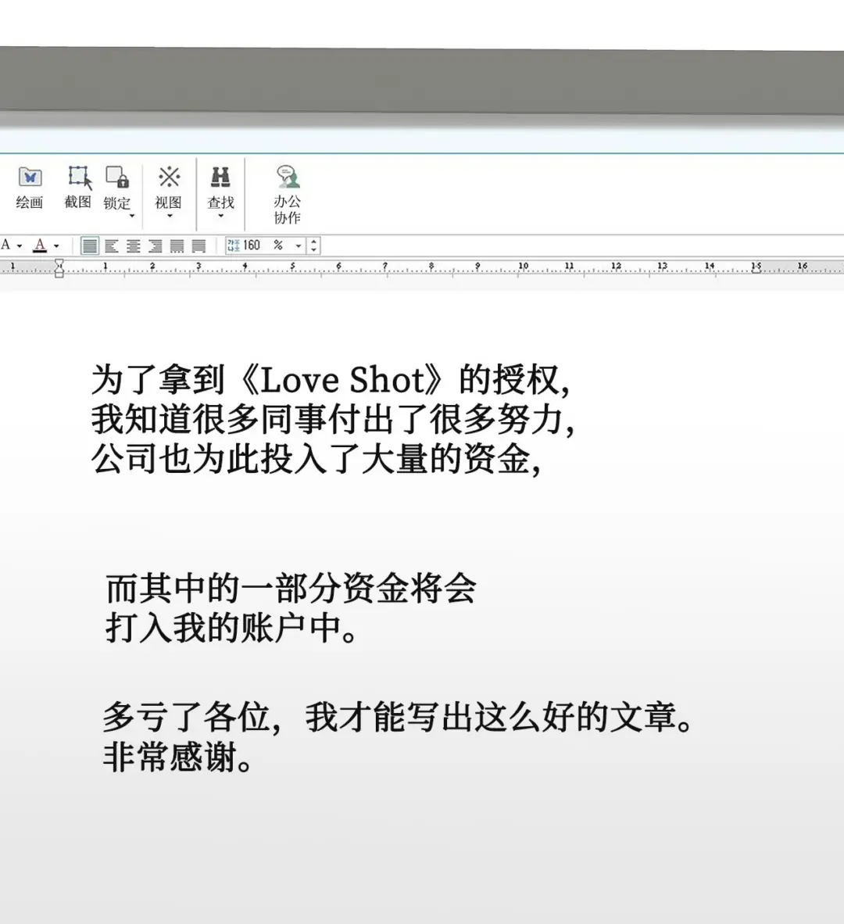The height and width of the screenshot is (924, 844).
Task: Click the indent marker on the ruler
Action: click(59, 269)
